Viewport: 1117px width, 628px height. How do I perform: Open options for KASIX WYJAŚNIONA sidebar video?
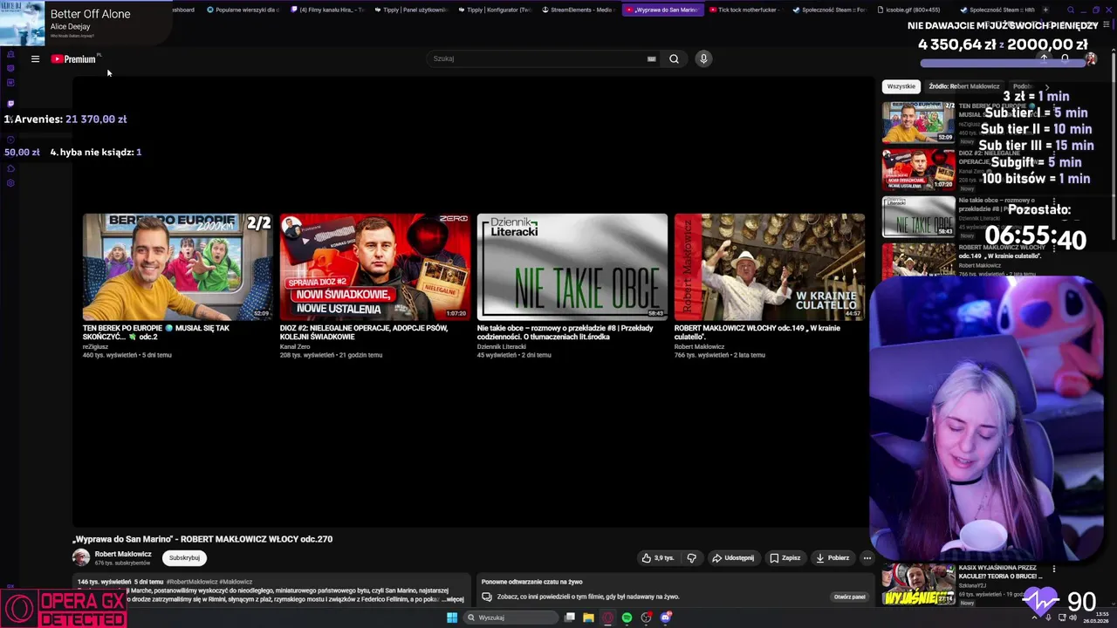click(1053, 570)
